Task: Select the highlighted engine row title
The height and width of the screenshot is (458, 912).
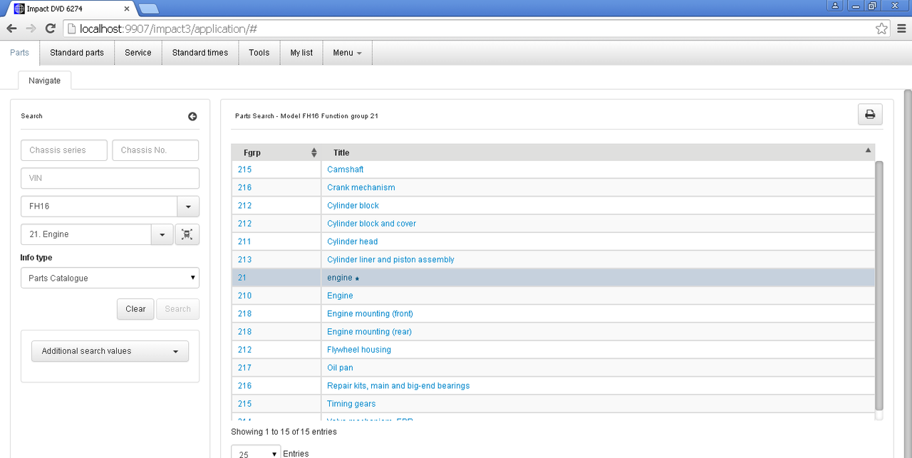Action: 340,278
